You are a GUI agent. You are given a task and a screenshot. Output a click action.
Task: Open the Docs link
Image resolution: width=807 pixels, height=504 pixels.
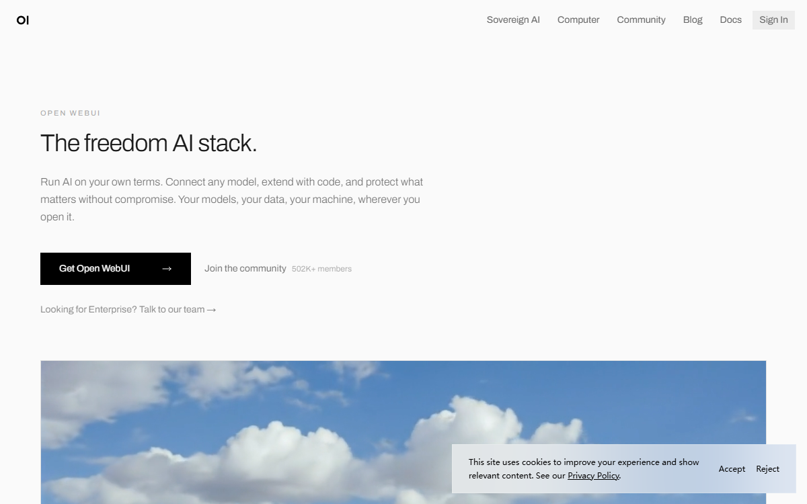click(x=730, y=20)
